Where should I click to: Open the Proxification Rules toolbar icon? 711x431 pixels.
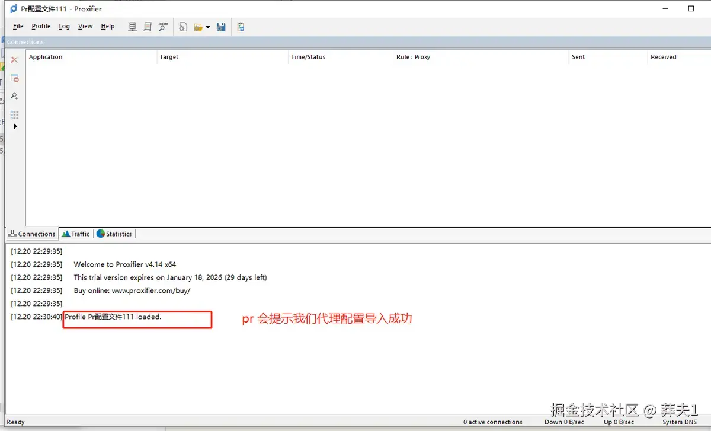148,27
